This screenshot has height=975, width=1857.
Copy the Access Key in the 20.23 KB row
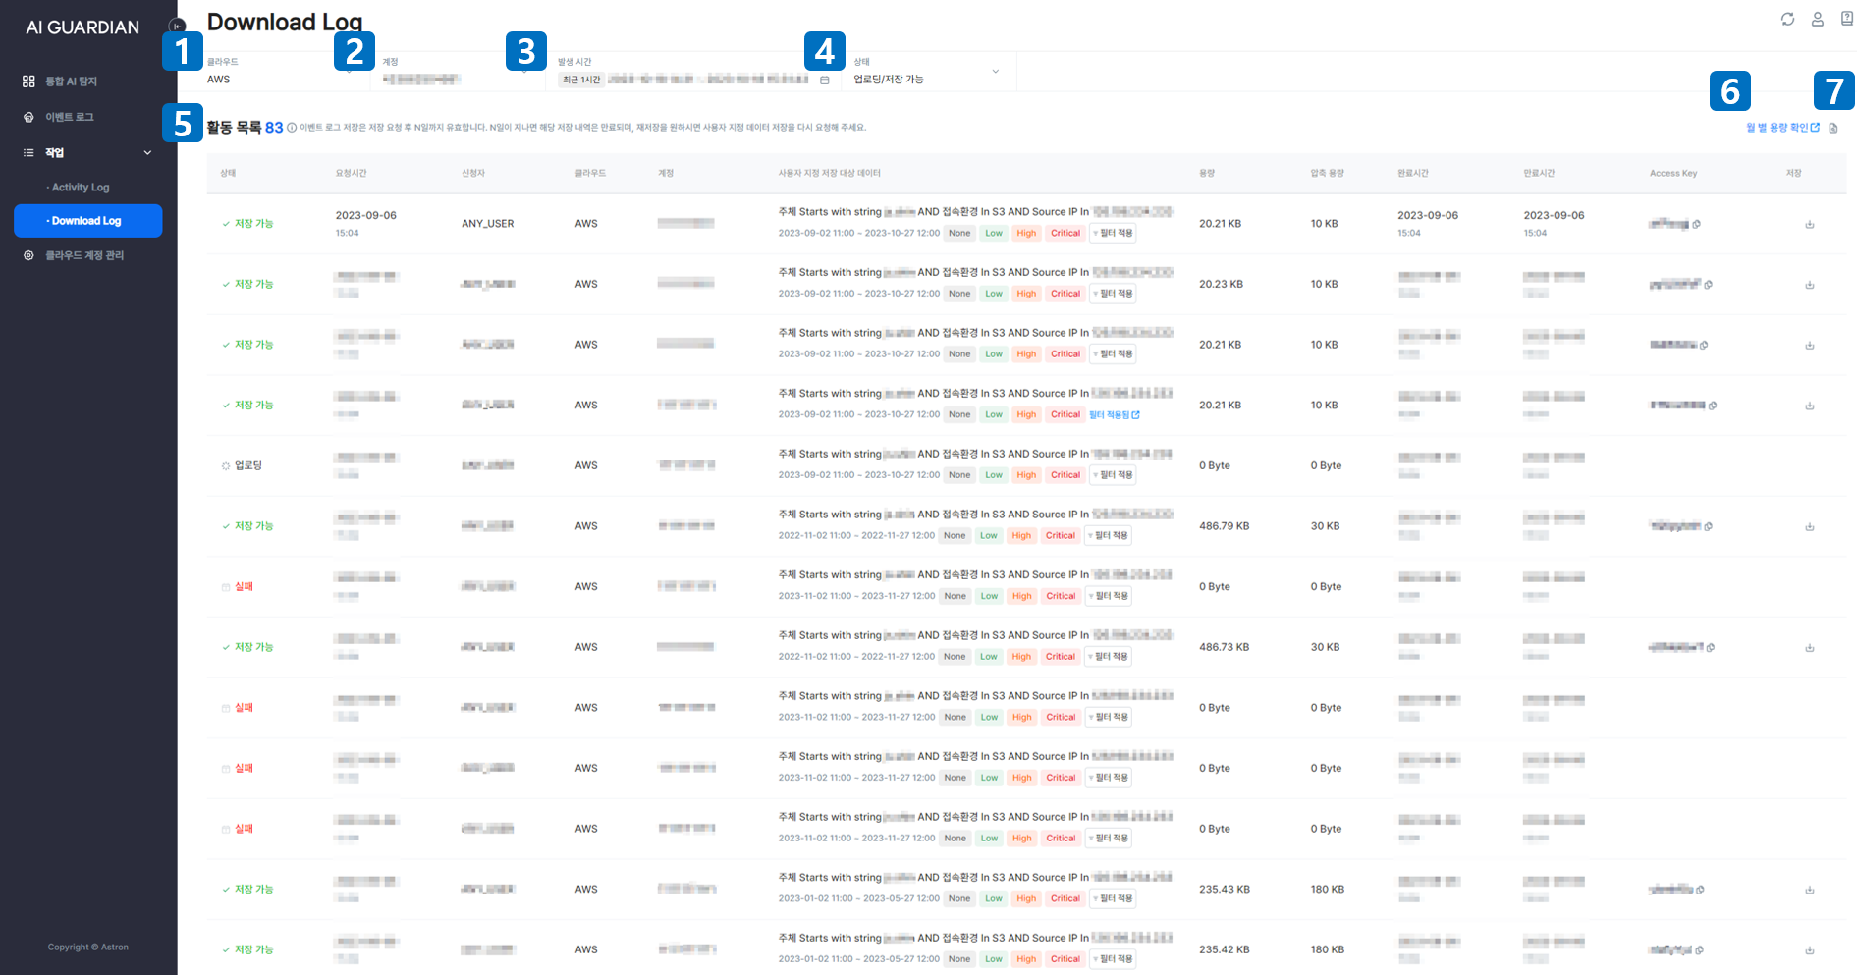1709,285
